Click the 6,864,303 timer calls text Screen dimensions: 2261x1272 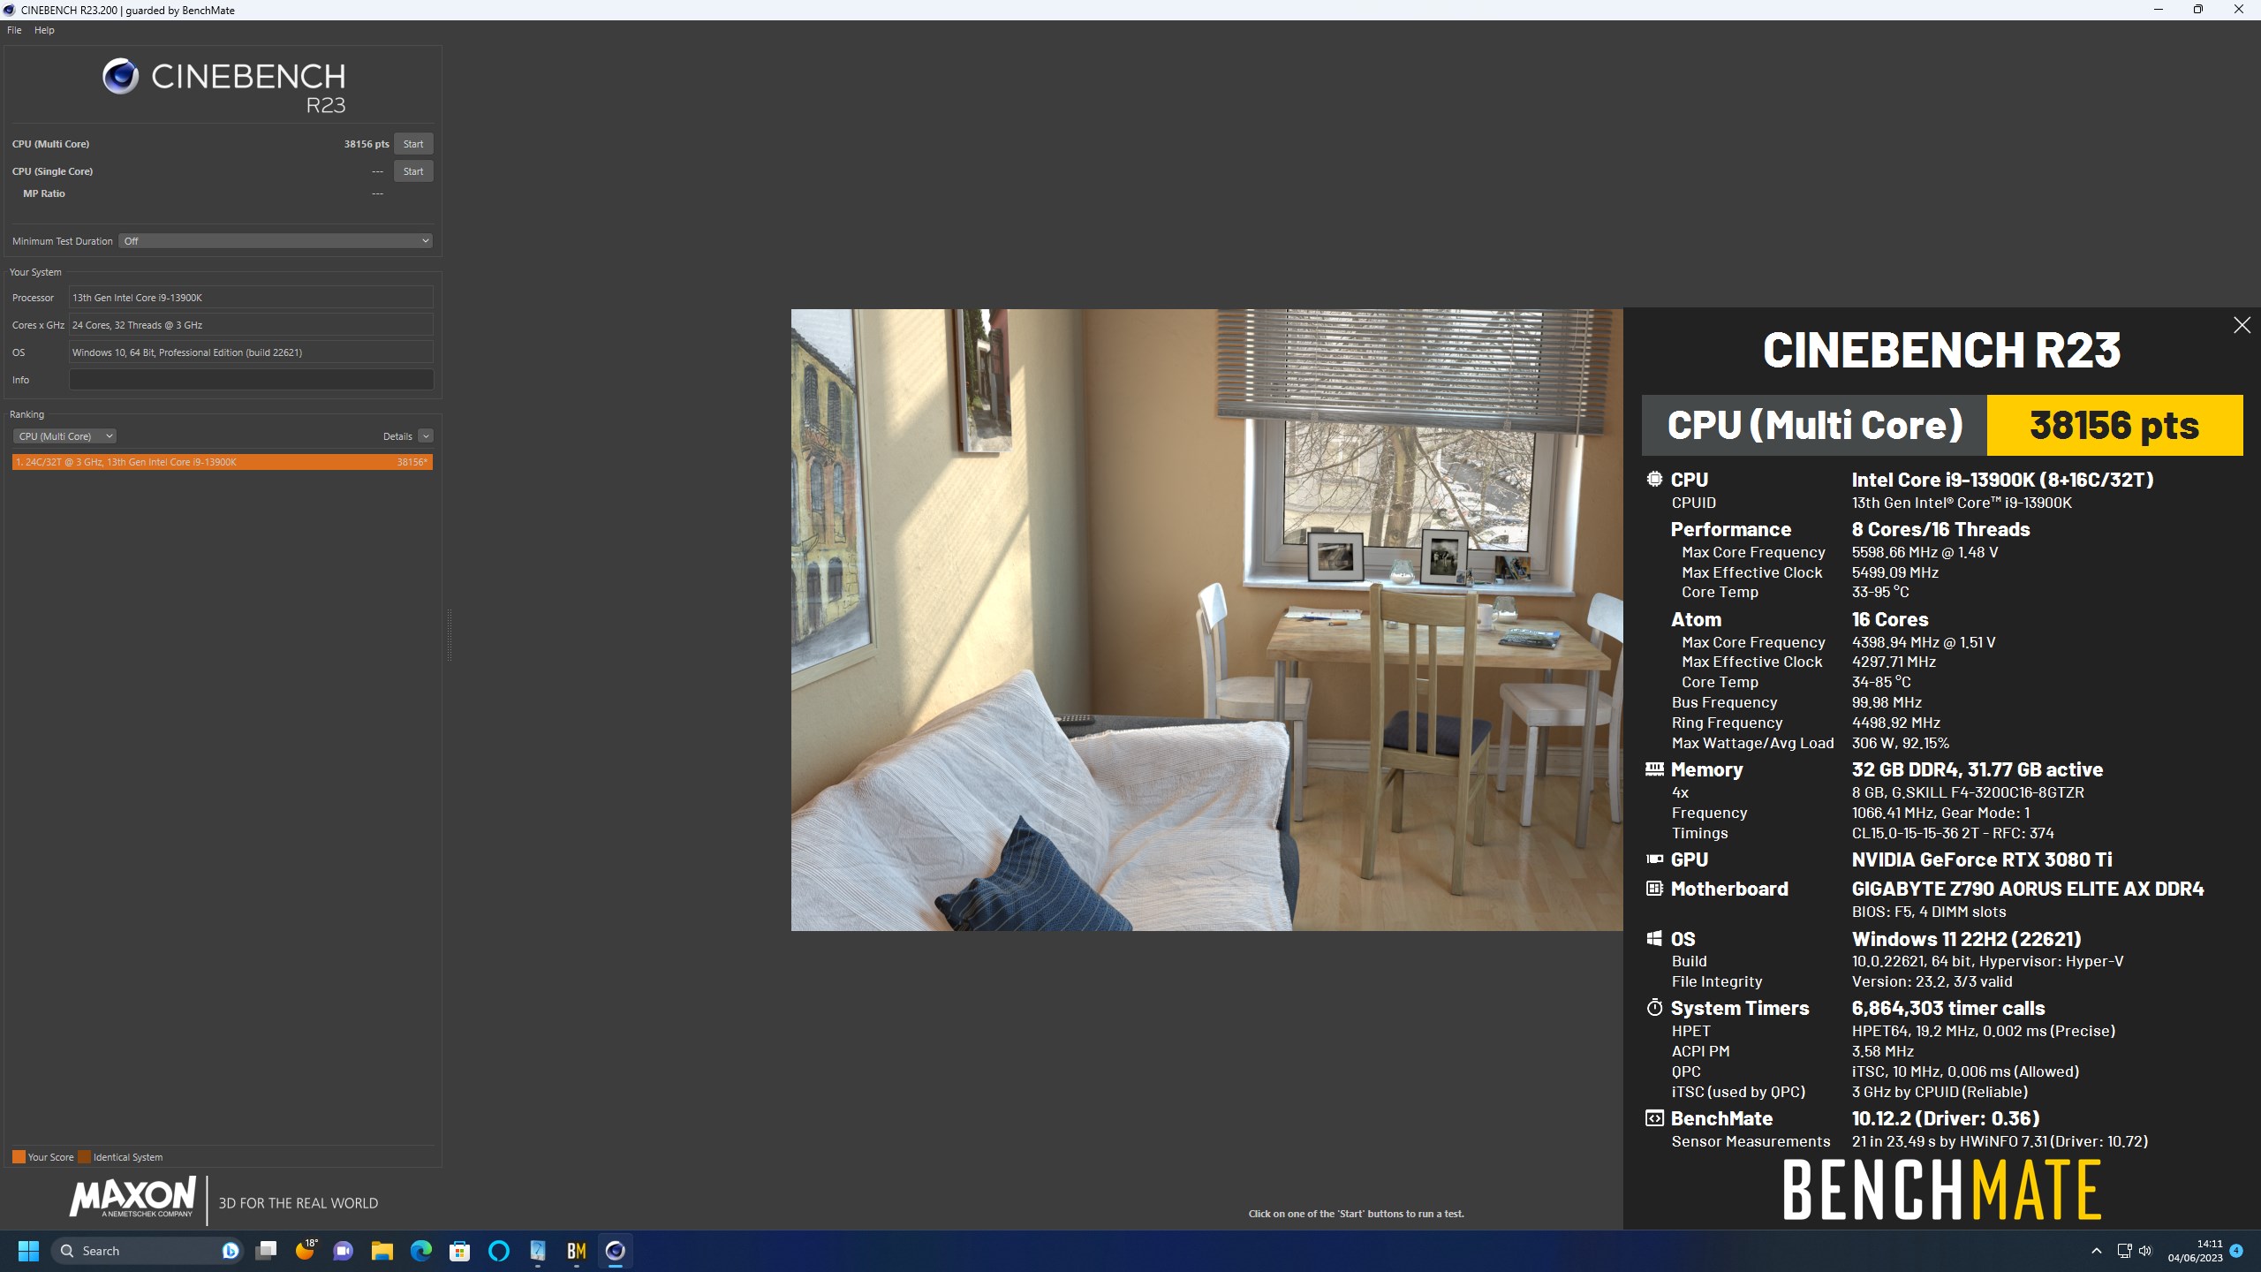point(1948,1008)
